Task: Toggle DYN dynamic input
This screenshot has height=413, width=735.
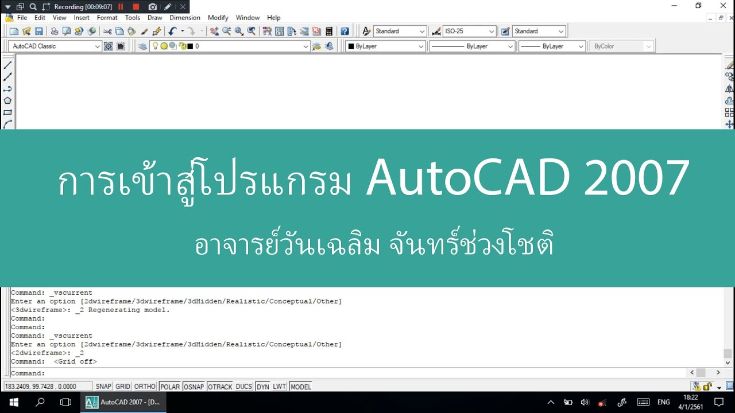Action: pyautogui.click(x=263, y=387)
